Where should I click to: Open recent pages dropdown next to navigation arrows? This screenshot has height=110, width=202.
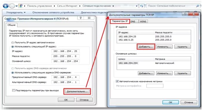point(17,6)
